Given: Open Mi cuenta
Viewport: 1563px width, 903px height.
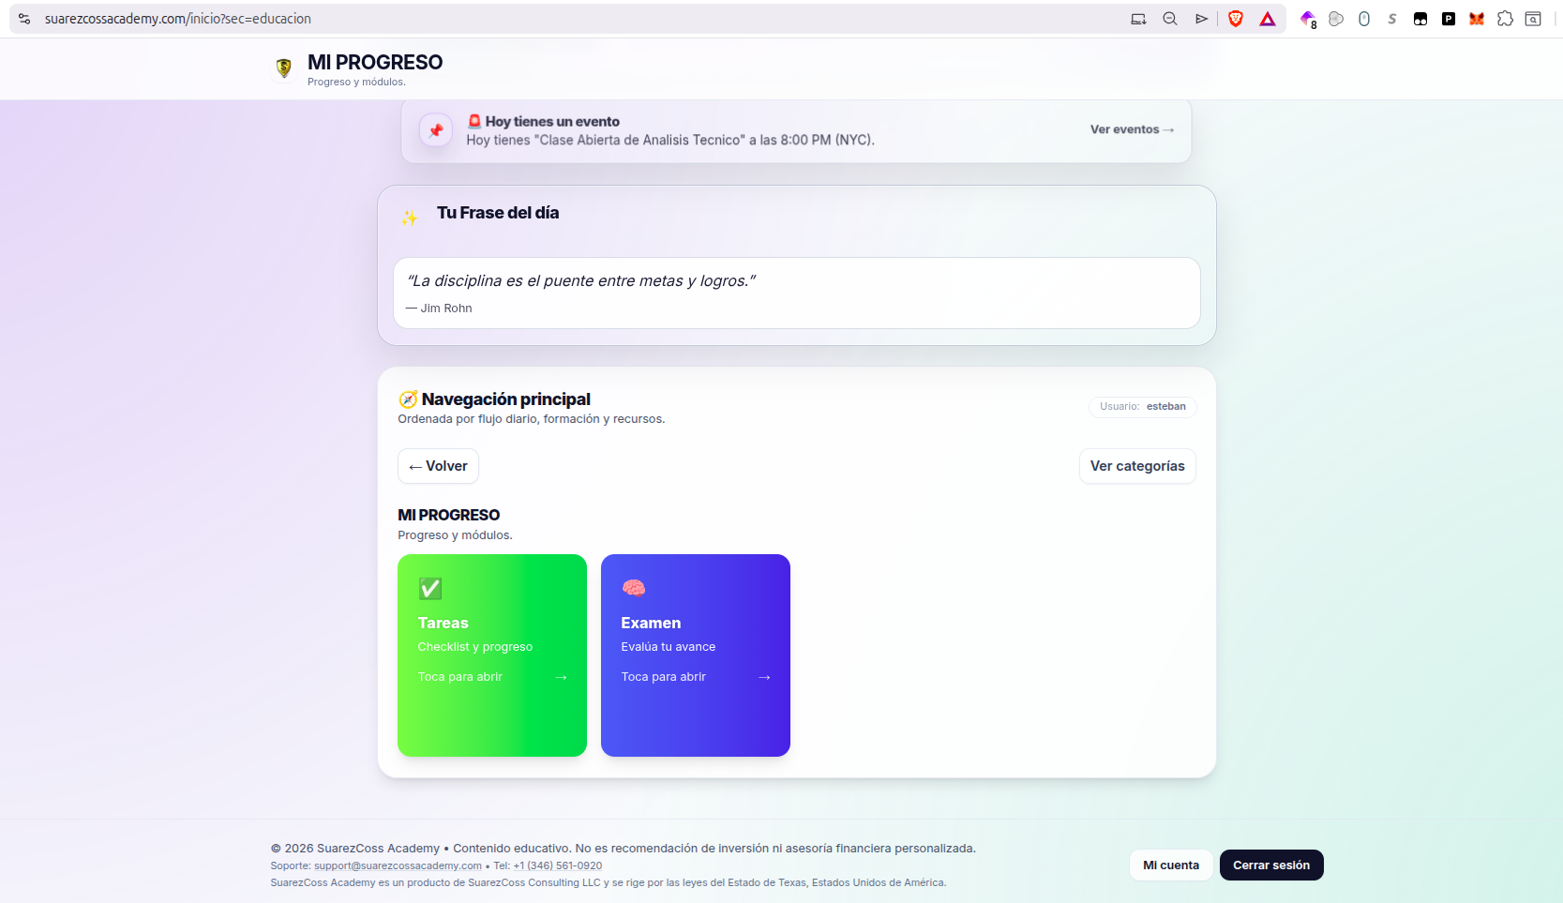Looking at the screenshot, I should [1170, 865].
